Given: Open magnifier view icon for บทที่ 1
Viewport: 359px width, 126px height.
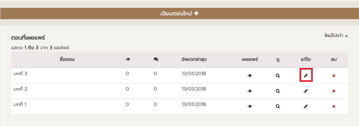Looking at the screenshot, I should tap(278, 106).
